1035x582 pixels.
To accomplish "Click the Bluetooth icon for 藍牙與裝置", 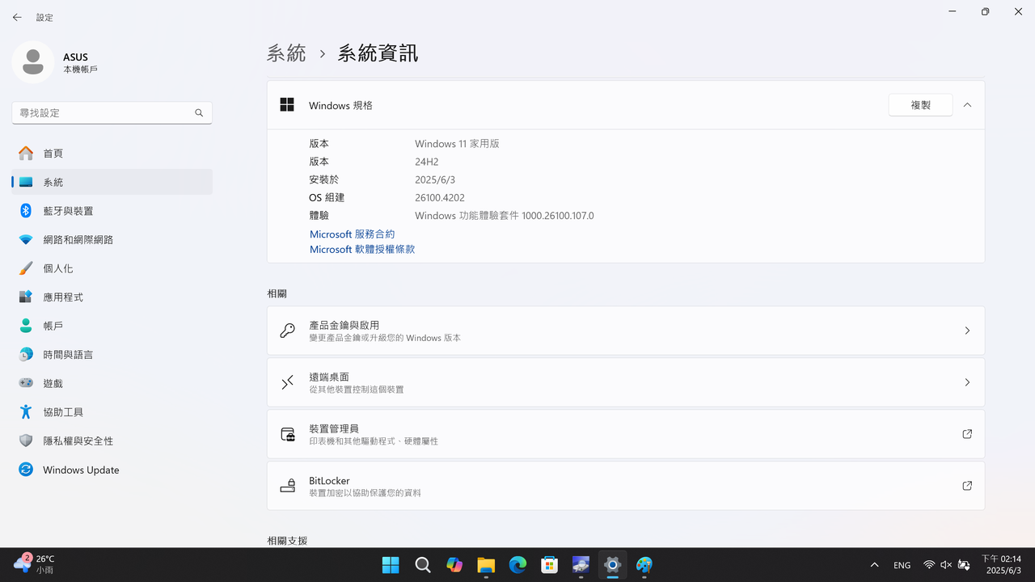I will tap(26, 211).
